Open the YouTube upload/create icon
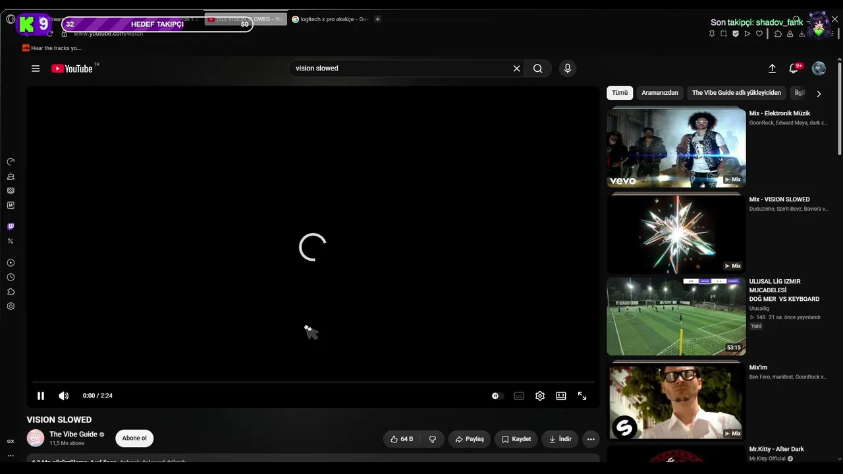This screenshot has height=474, width=843. pyautogui.click(x=773, y=68)
